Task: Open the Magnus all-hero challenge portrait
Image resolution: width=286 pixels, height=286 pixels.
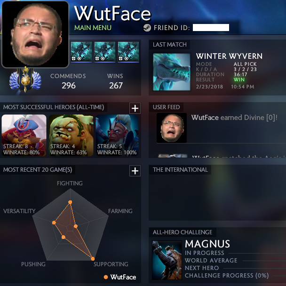Action: pos(167,260)
